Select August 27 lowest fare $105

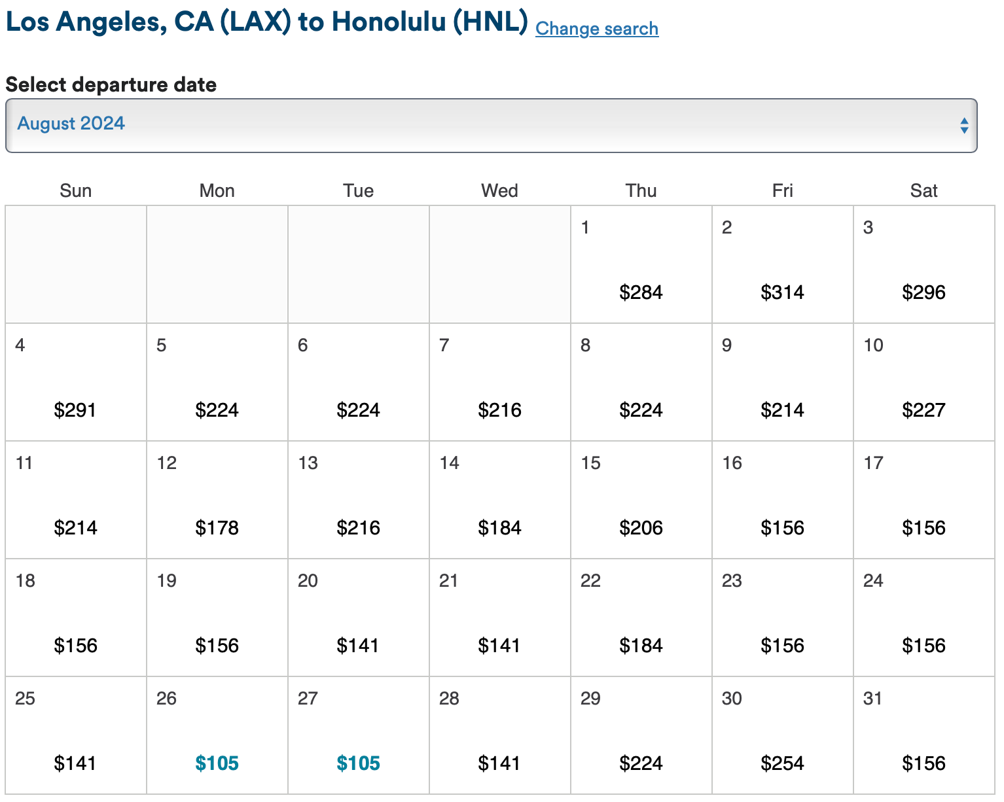click(358, 763)
